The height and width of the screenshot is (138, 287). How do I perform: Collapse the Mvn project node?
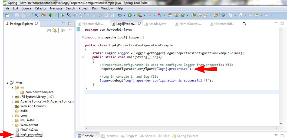tap(8, 83)
